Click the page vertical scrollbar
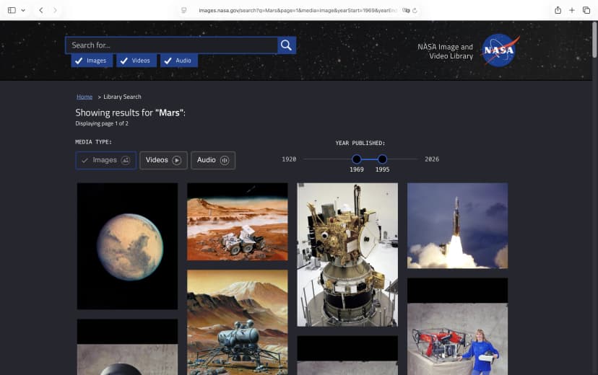The width and height of the screenshot is (598, 375). tap(594, 40)
